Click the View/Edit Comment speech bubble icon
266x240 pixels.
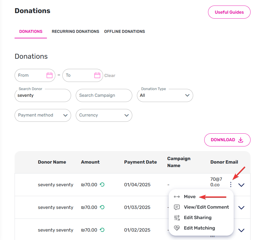click(x=177, y=207)
